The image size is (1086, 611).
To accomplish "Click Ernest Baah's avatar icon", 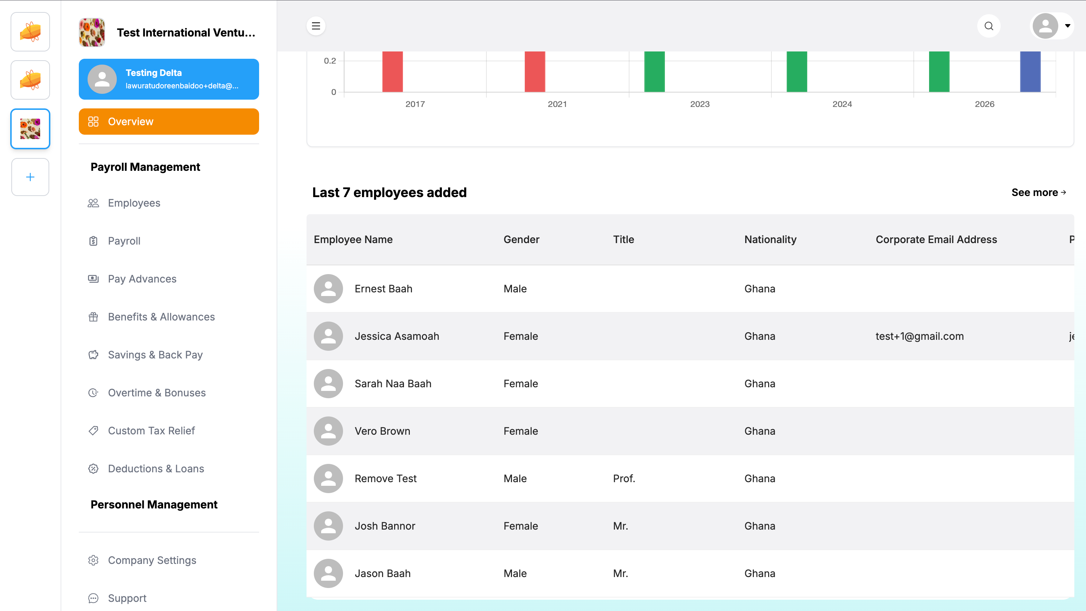I will pos(328,289).
